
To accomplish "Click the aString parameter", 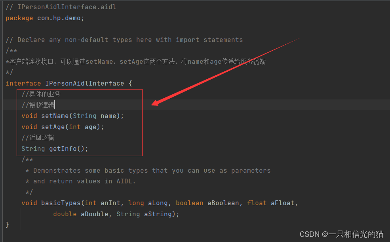I will (160, 214).
